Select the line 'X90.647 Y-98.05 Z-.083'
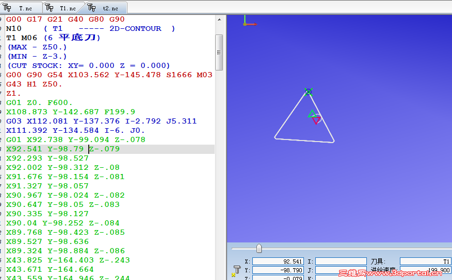452x280 pixels. [x=63, y=204]
